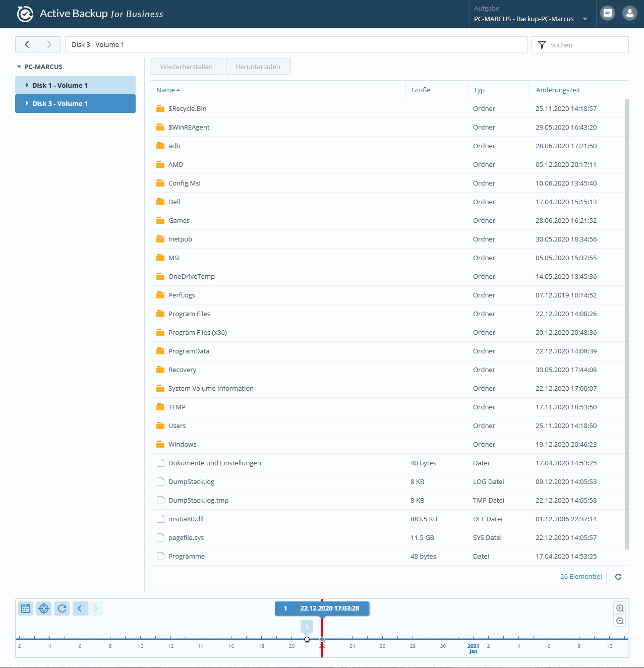This screenshot has width=644, height=668.
Task: Click the Herunterladen button
Action: pyautogui.click(x=258, y=67)
